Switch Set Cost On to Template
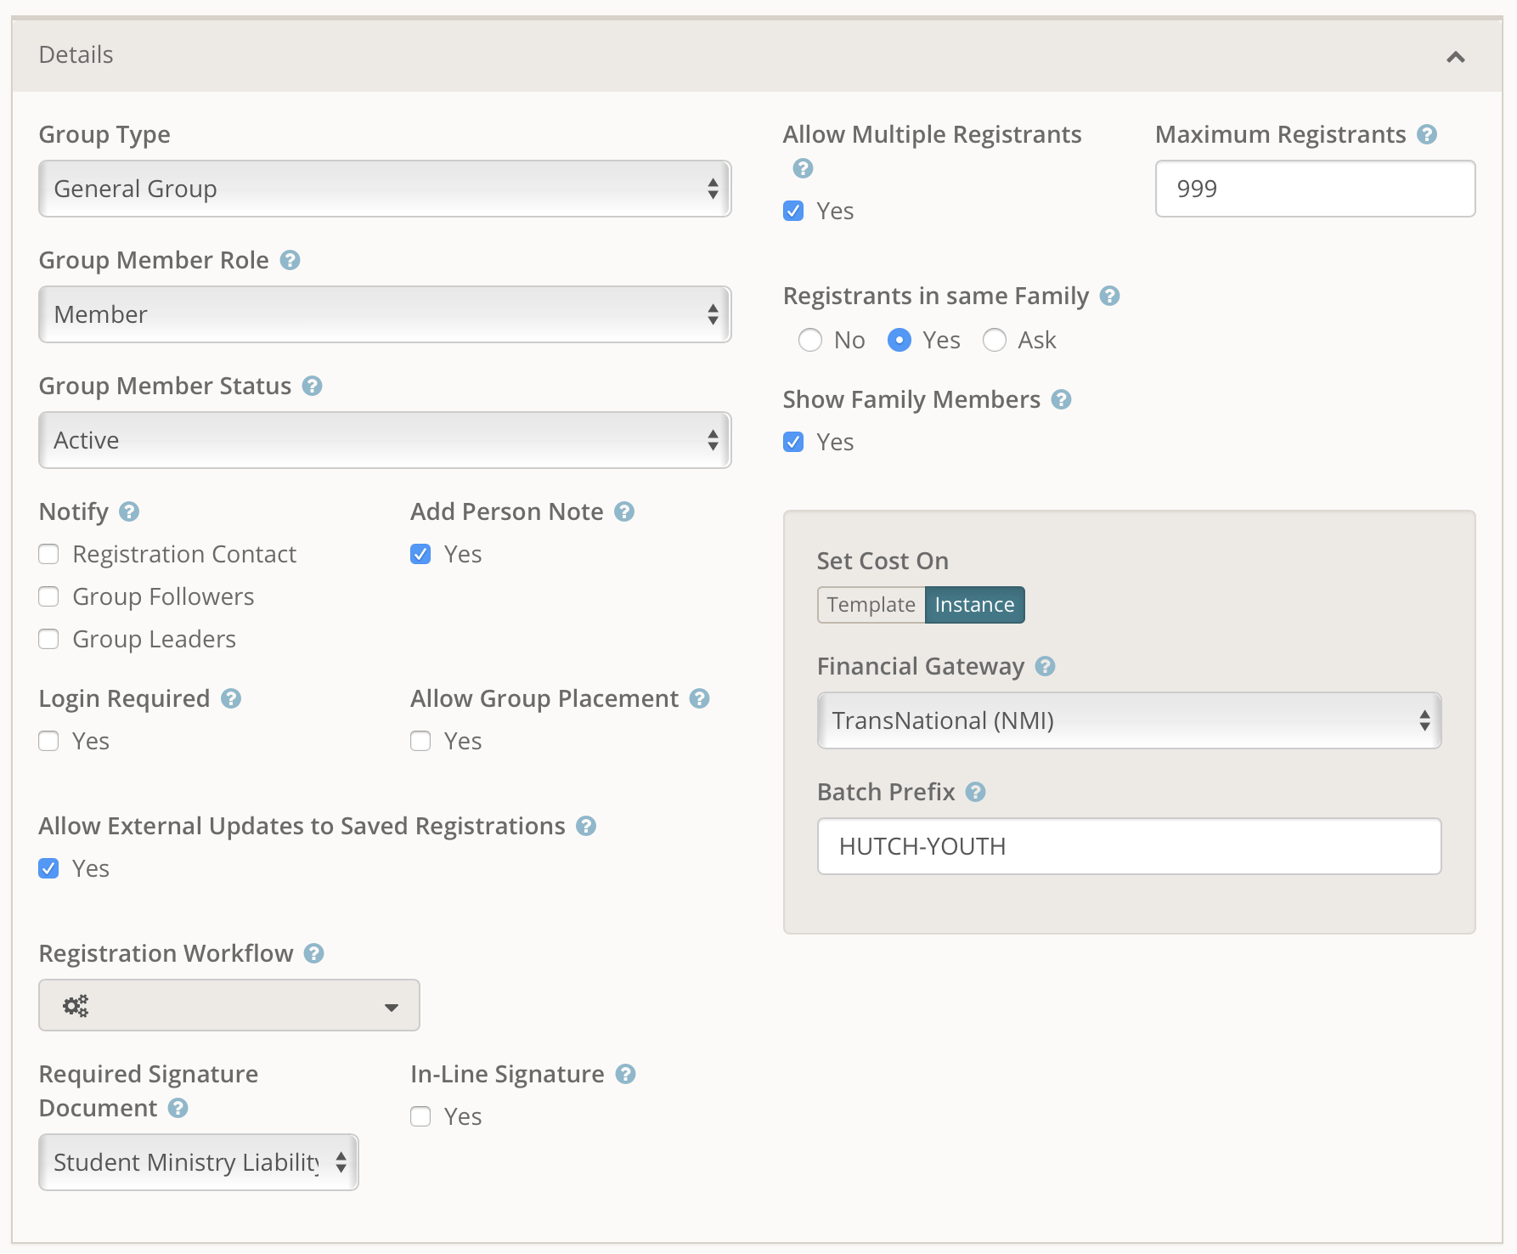Image resolution: width=1517 pixels, height=1254 pixels. (x=871, y=605)
